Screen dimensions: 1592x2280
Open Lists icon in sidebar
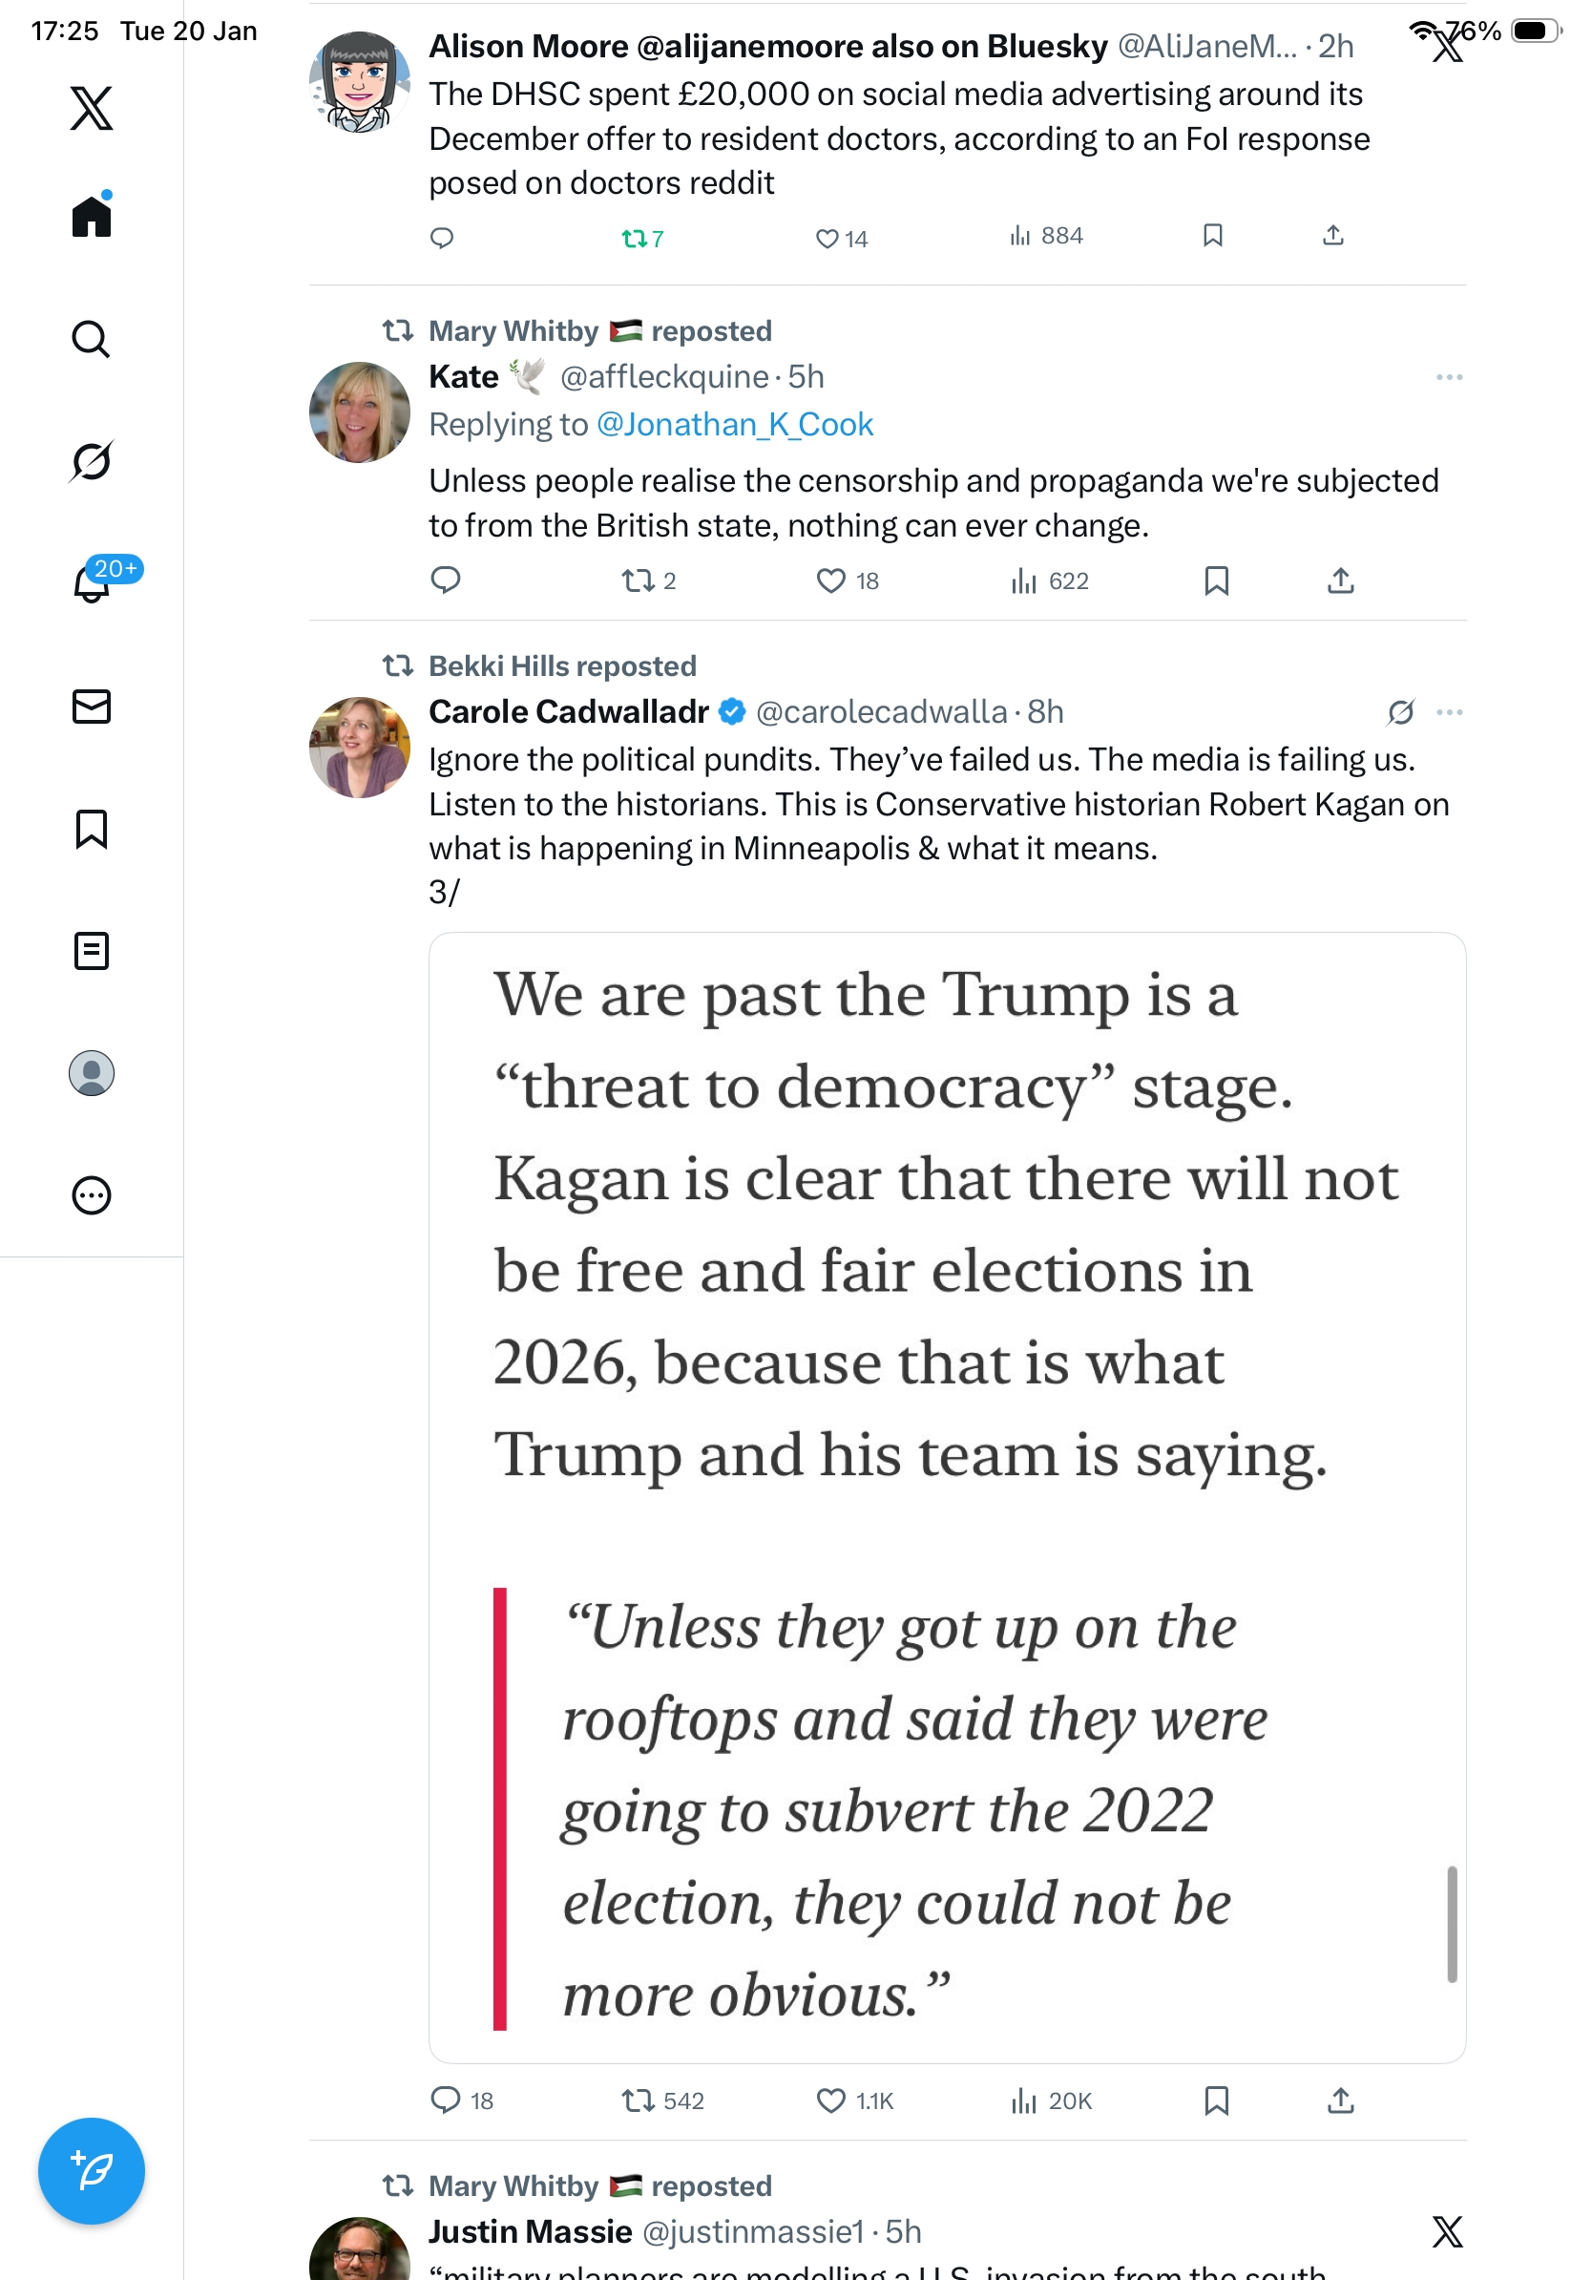[x=92, y=950]
